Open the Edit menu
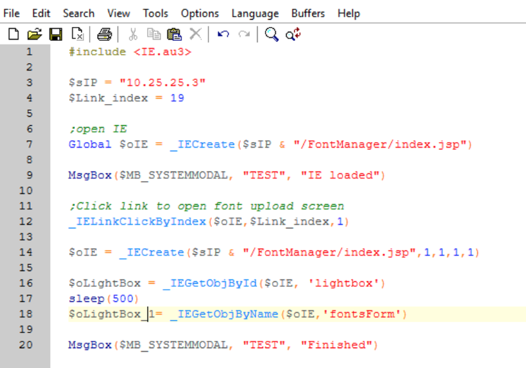Viewport: 526px width, 368px height. [41, 13]
